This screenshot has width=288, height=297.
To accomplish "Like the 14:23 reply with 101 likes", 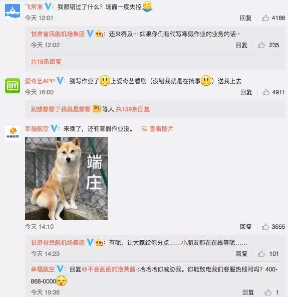I will (261, 254).
